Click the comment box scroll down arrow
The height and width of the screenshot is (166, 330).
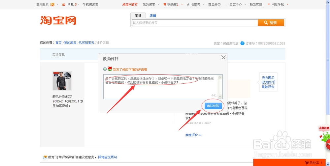[220, 96]
